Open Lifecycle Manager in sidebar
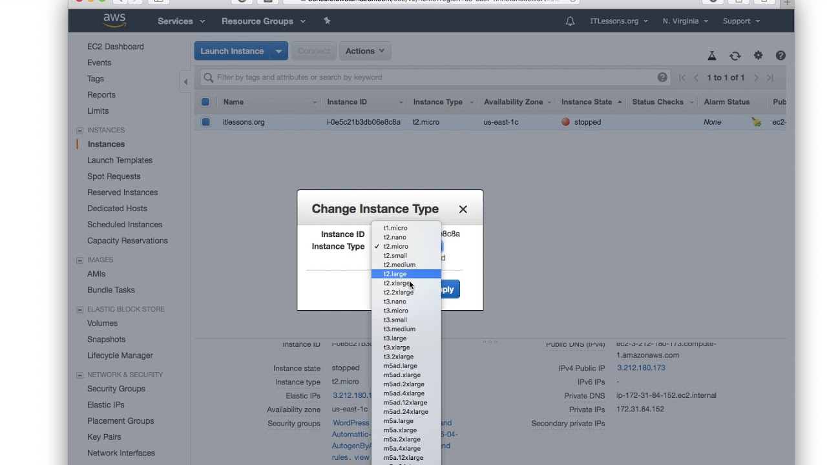The height and width of the screenshot is (465, 827). tap(120, 356)
